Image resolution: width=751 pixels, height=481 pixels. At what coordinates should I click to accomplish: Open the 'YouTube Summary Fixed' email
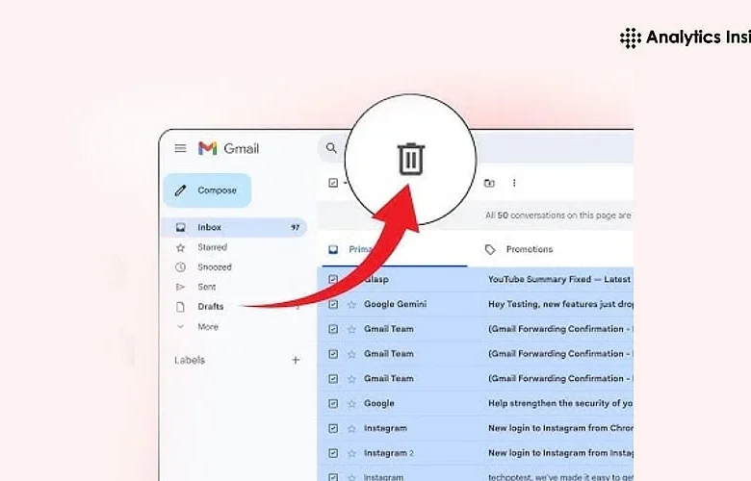pos(559,279)
